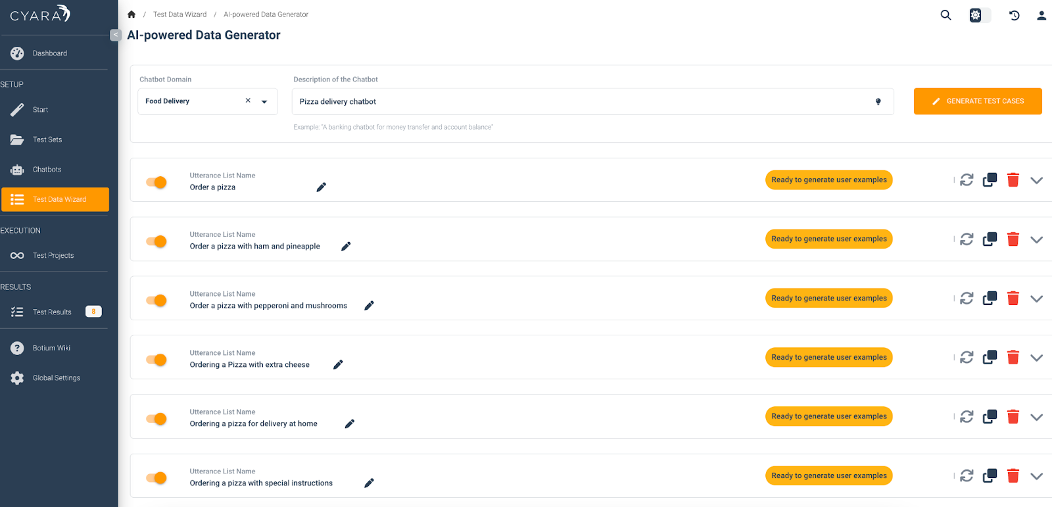Viewport: 1052px width, 507px height.
Task: Click the Test Data Wizard breadcrumb link
Action: 179,14
